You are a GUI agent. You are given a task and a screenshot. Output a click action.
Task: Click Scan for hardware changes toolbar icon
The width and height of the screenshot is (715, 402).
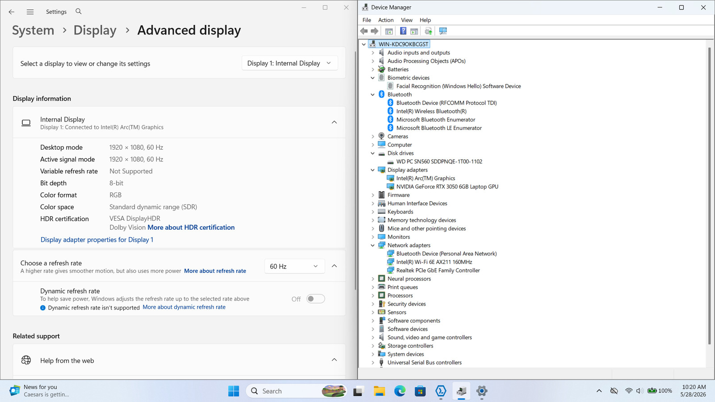pos(443,31)
